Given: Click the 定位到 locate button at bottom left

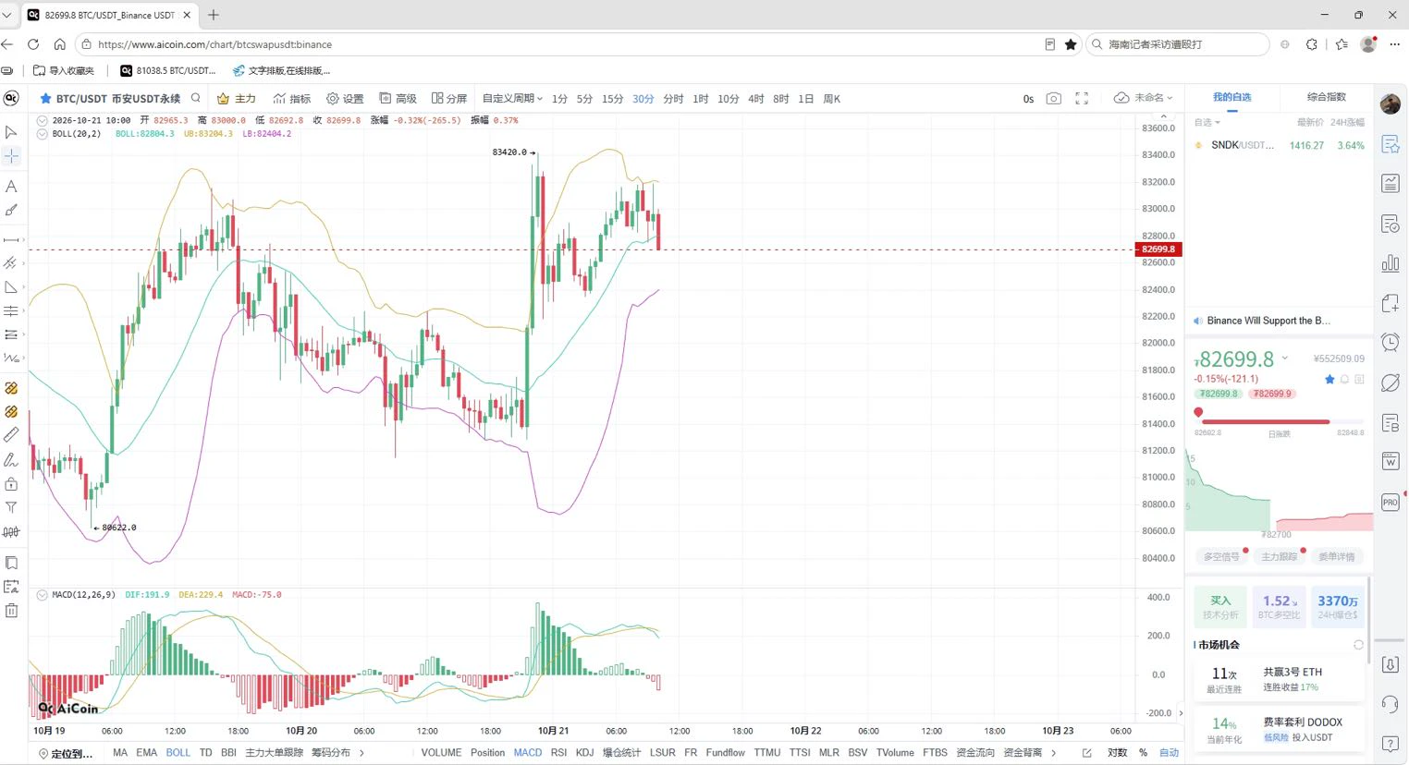Looking at the screenshot, I should coord(65,754).
